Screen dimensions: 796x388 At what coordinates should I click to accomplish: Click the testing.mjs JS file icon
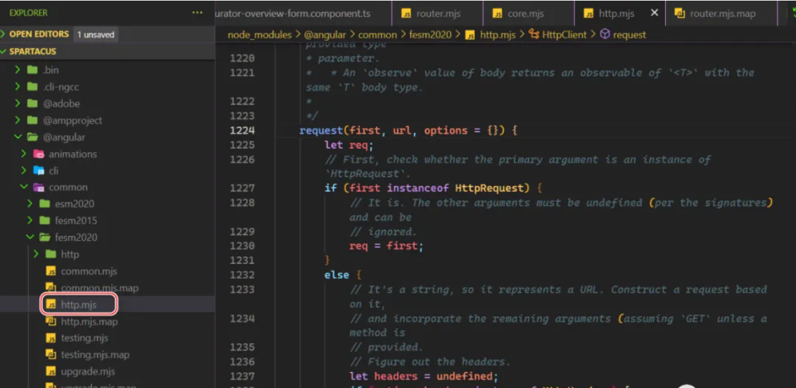(x=51, y=338)
